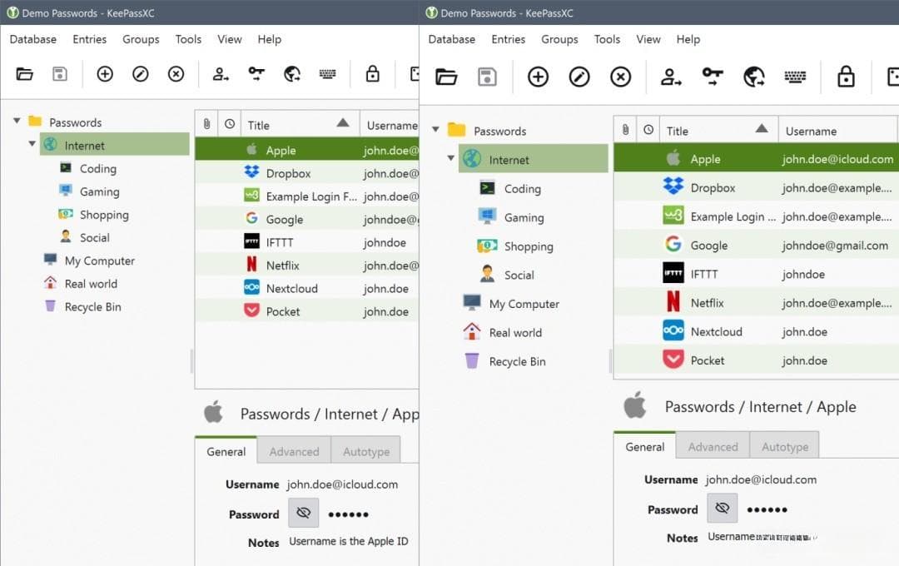This screenshot has width=899, height=566.
Task: Select Nextcloud entry in left window list
Action: tap(306, 288)
